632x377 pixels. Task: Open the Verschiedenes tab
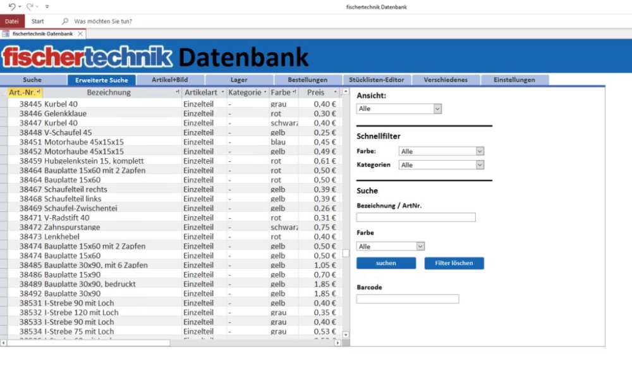coord(446,80)
